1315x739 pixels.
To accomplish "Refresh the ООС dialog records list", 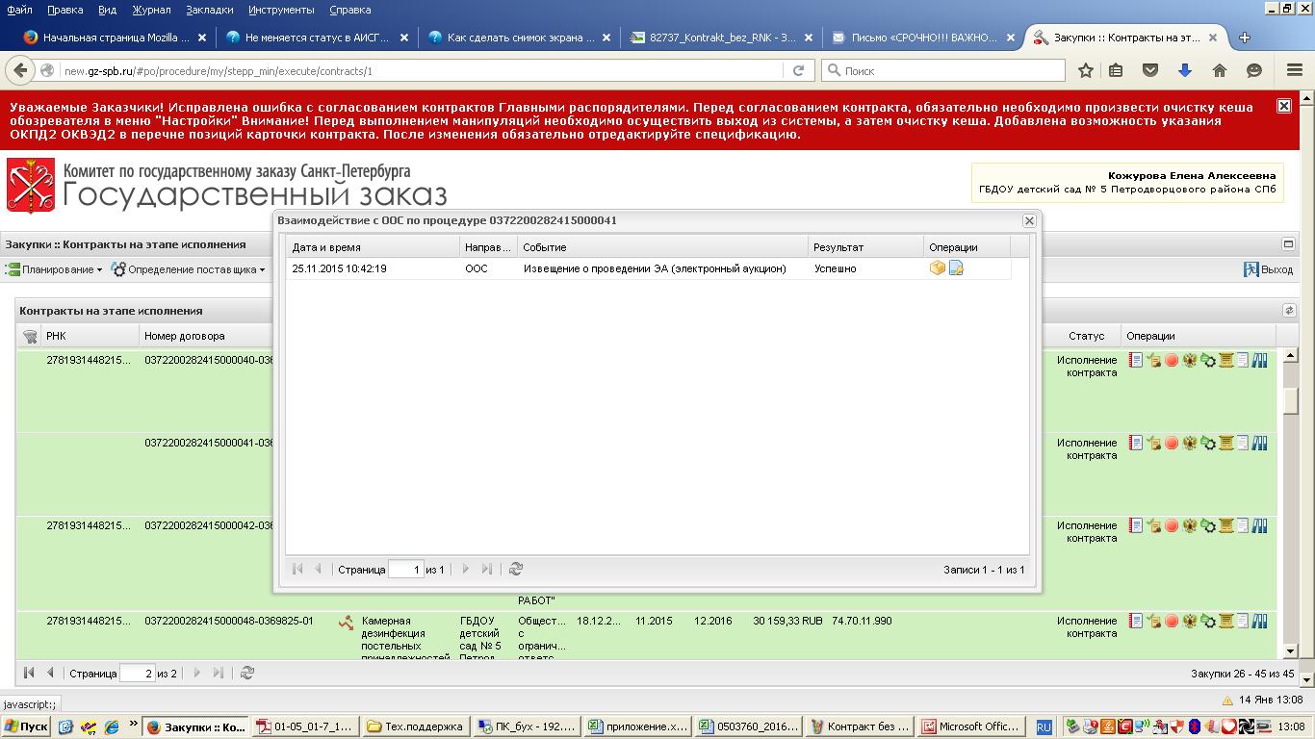I will point(516,569).
